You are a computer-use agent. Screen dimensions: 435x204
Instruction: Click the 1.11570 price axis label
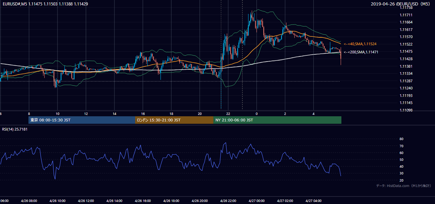406,37
